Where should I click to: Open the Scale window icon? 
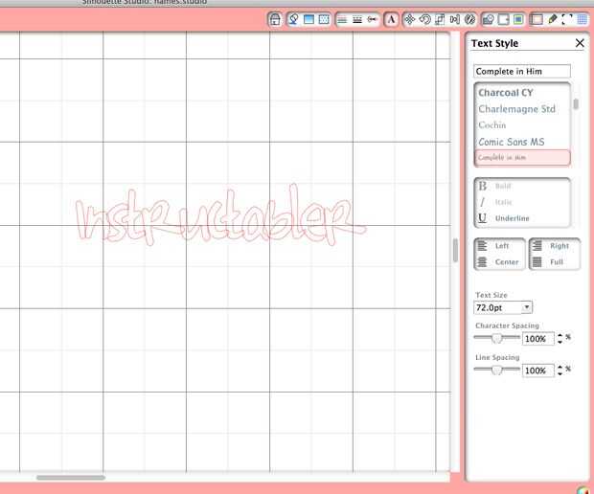440,19
